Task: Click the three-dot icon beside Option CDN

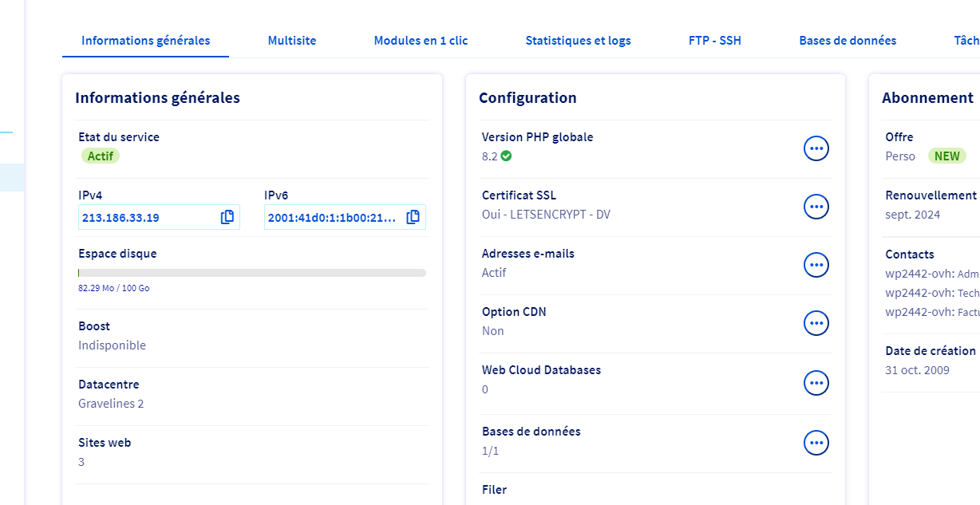Action: (x=816, y=323)
